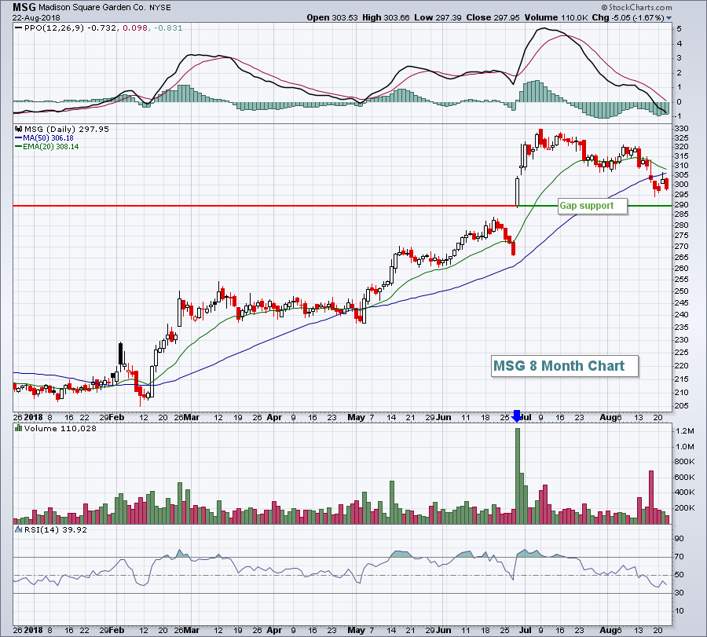Click the Chg -5.05 (-1.67%) value
The image size is (707, 637).
pos(628,17)
